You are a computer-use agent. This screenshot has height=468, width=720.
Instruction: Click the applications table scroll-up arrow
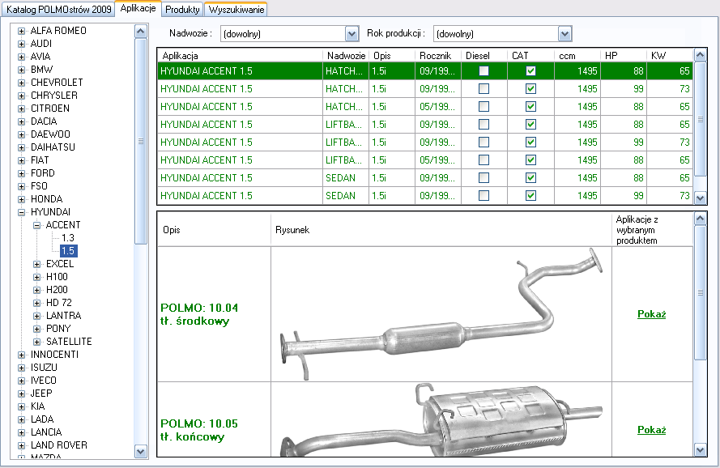(700, 55)
